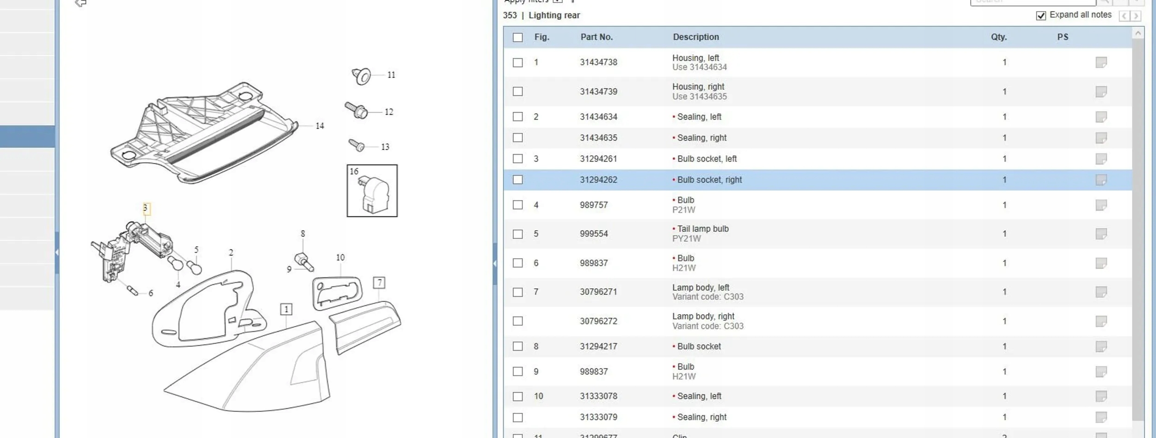Click part number "31294217"

pyautogui.click(x=598, y=347)
